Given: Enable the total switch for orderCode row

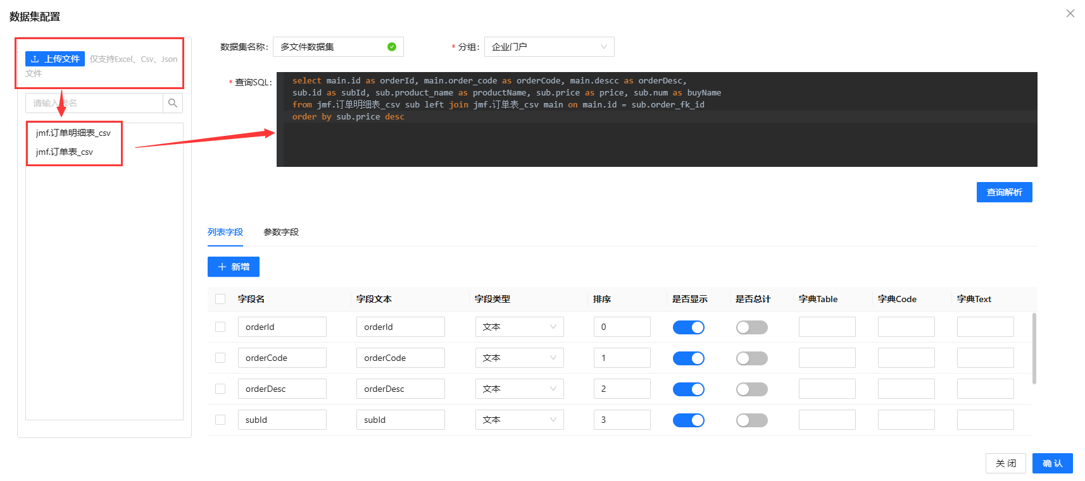Looking at the screenshot, I should [751, 358].
